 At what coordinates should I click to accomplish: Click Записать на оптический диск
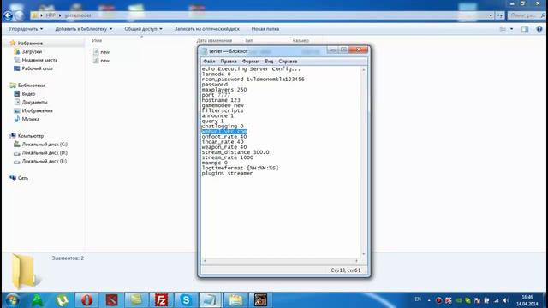pyautogui.click(x=207, y=29)
